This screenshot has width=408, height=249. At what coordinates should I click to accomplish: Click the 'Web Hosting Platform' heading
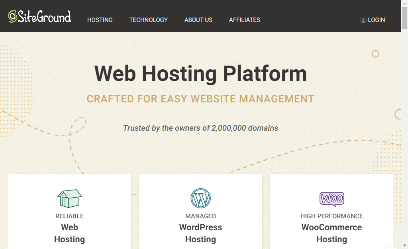tap(201, 74)
